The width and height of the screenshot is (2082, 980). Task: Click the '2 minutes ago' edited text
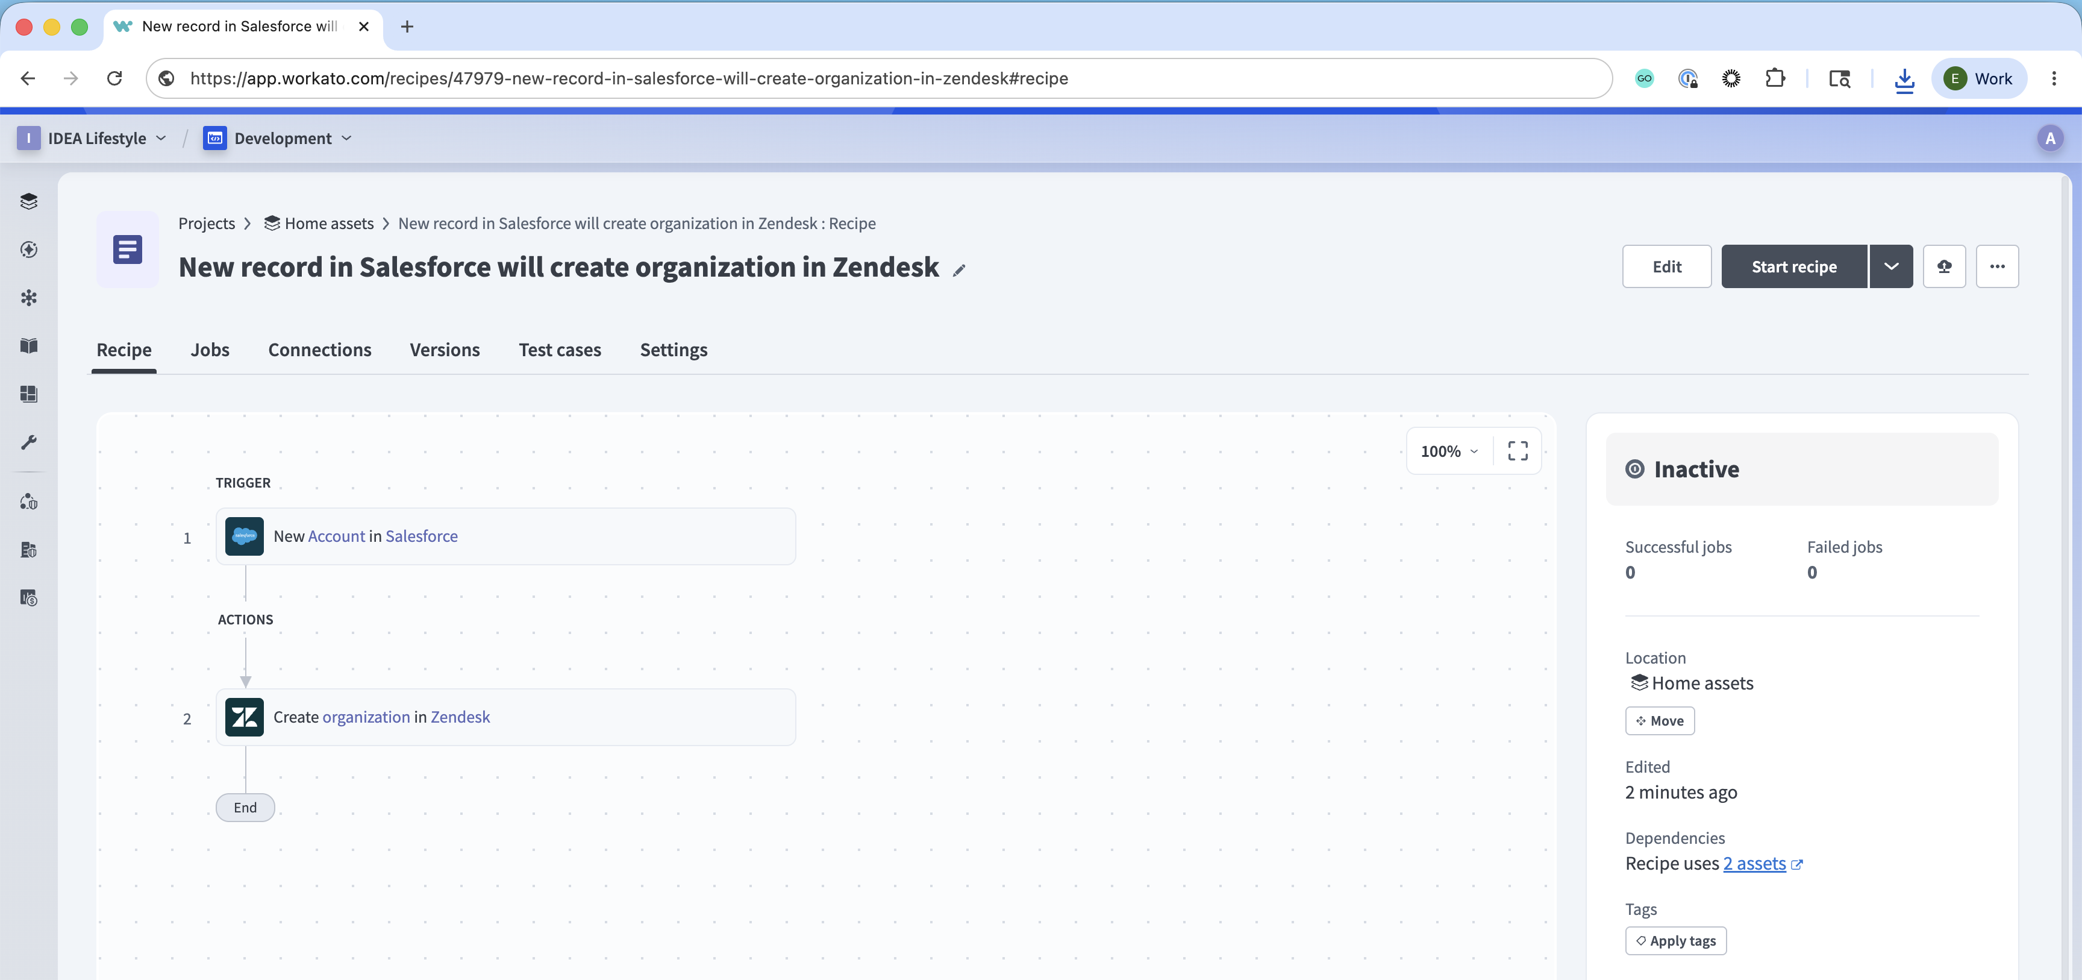(x=1681, y=793)
